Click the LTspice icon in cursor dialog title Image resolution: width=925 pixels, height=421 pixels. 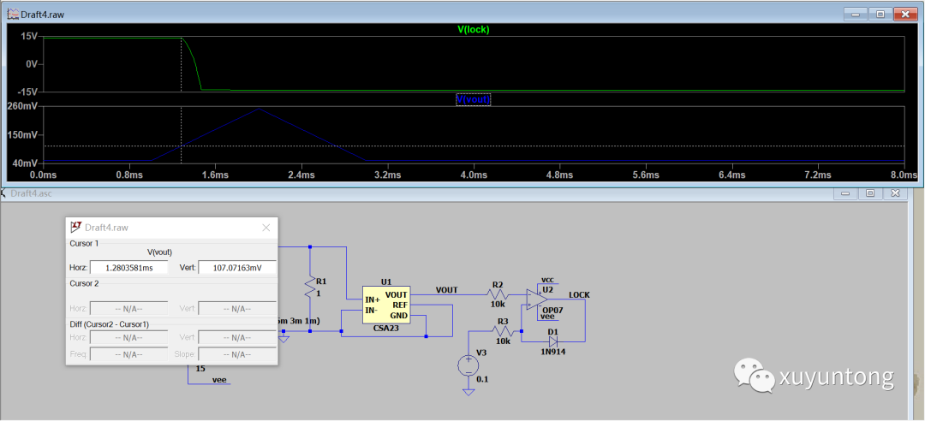[x=75, y=228]
